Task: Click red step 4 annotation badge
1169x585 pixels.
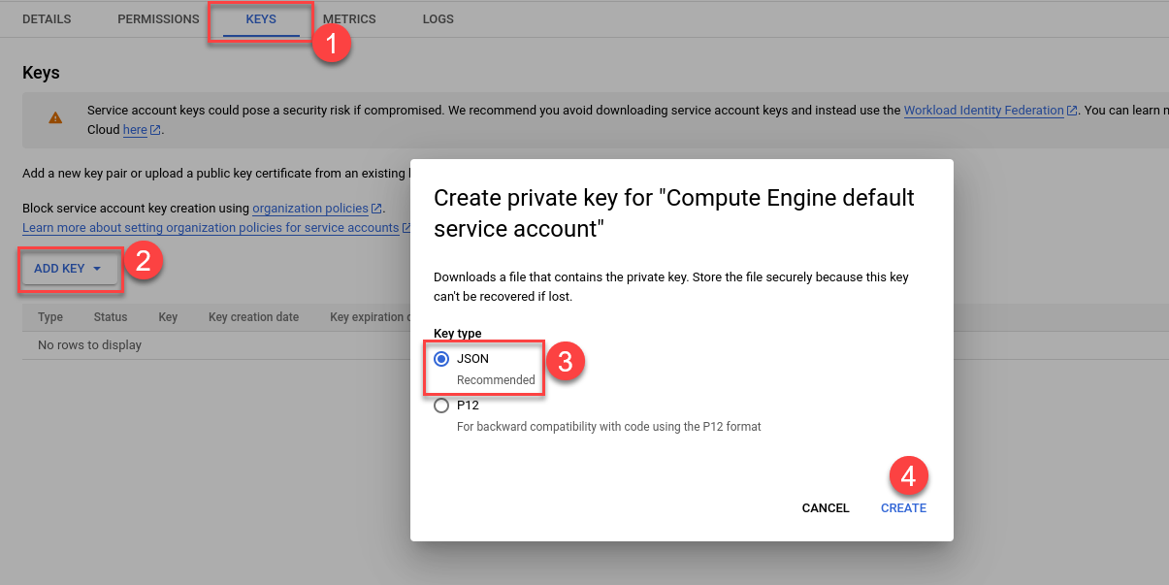Action: click(x=909, y=476)
